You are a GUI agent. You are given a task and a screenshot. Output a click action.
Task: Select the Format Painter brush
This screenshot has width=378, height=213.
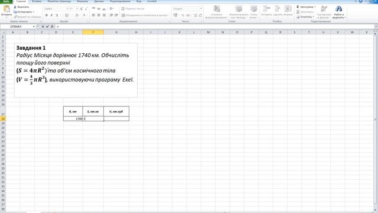tap(27, 17)
